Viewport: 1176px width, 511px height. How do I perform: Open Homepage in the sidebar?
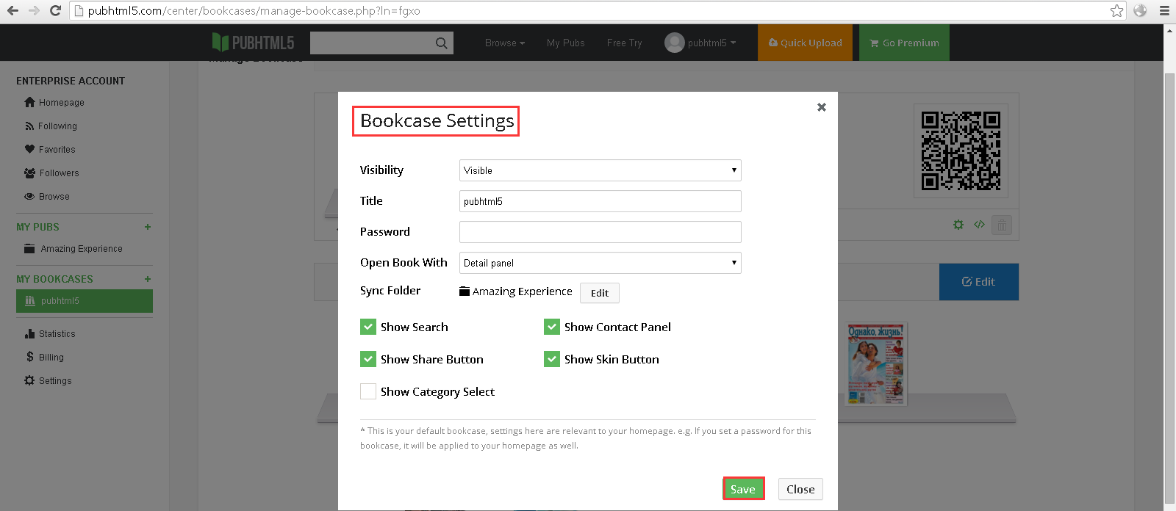pos(54,103)
